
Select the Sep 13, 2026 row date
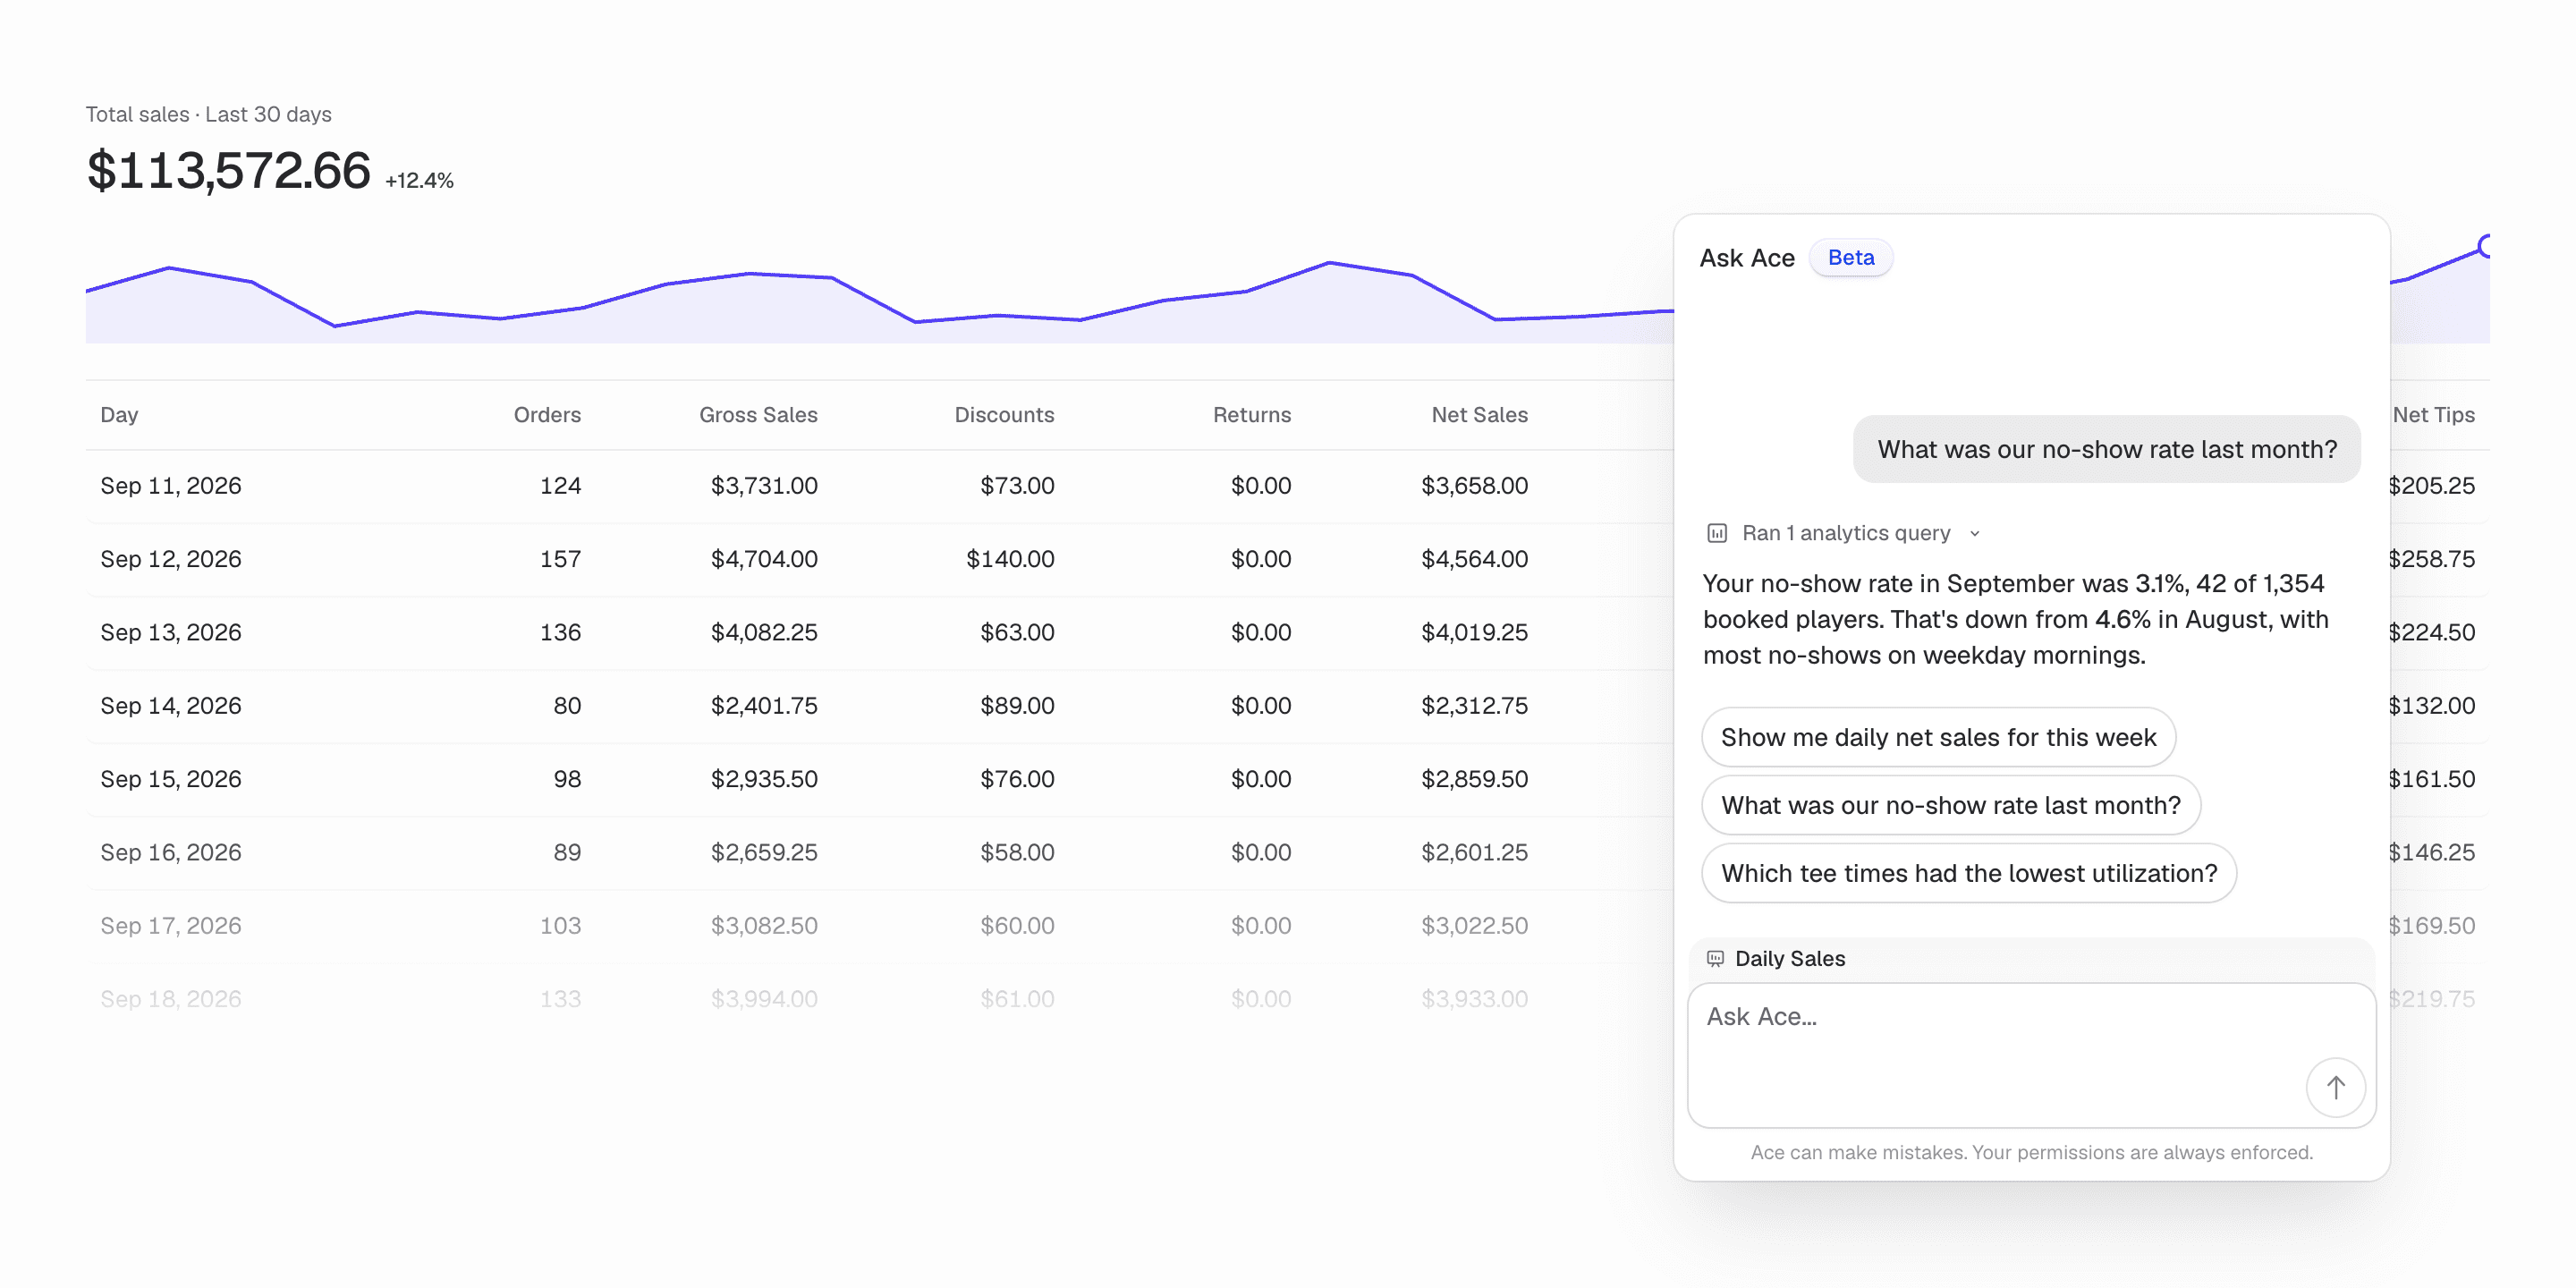tap(171, 632)
